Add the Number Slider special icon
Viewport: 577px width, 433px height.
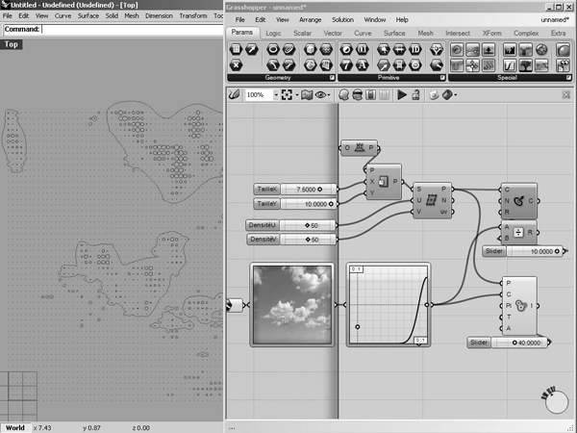point(472,50)
